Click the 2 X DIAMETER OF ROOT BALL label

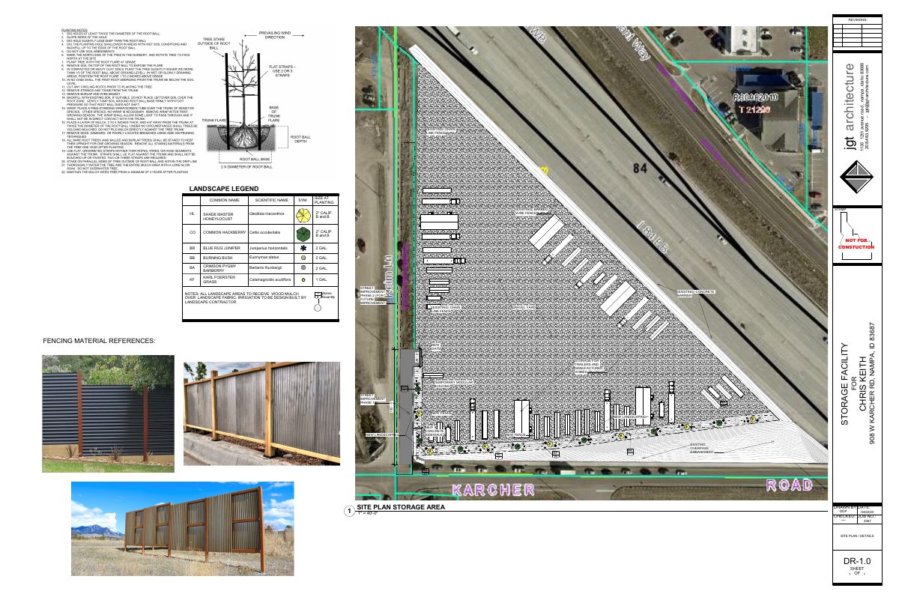246,166
